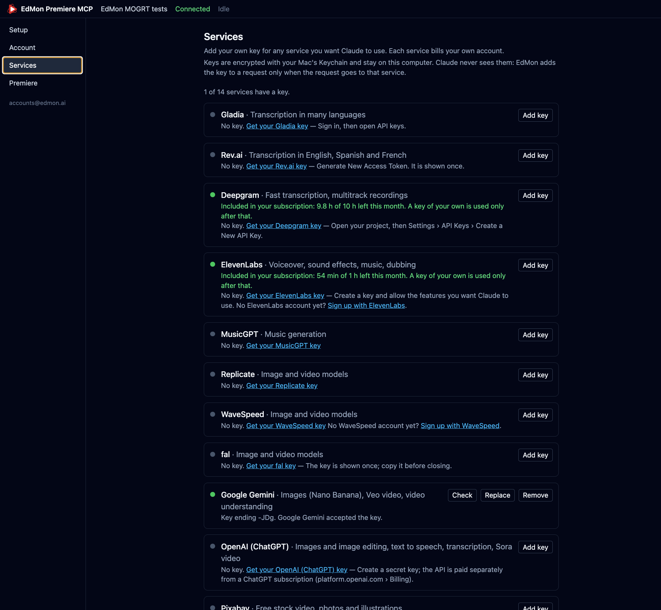Click the green status dot beside Google Gemini
The image size is (661, 610).
(213, 494)
